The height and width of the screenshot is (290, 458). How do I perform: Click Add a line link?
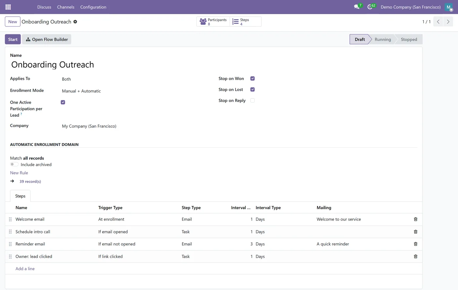(25, 269)
